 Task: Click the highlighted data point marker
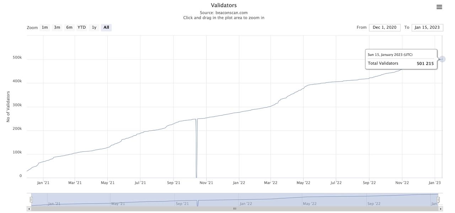tap(442, 59)
